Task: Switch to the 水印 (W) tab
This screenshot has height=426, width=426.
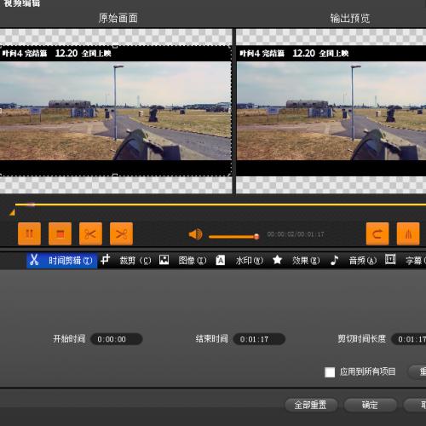Action: [x=240, y=261]
